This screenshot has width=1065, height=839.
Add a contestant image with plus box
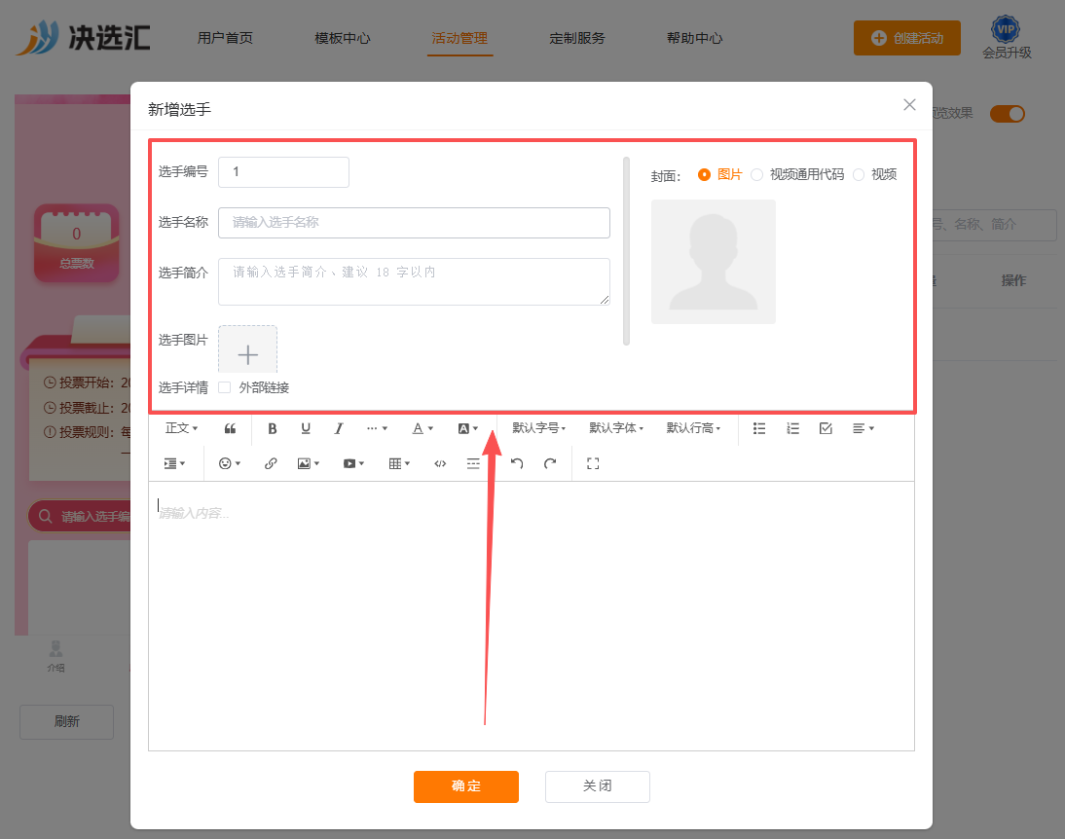247,349
